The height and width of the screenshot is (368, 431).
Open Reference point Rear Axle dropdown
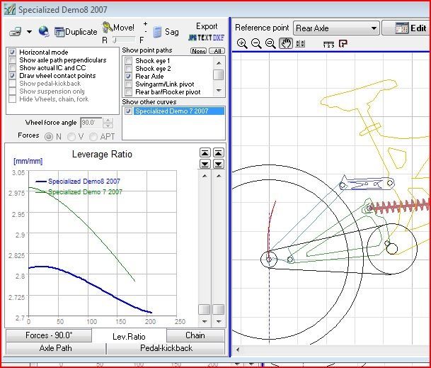(336, 28)
